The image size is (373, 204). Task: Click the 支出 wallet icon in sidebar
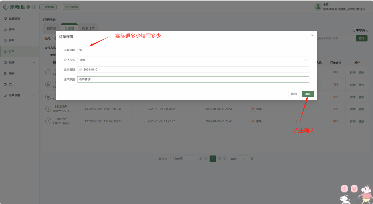click(5, 84)
